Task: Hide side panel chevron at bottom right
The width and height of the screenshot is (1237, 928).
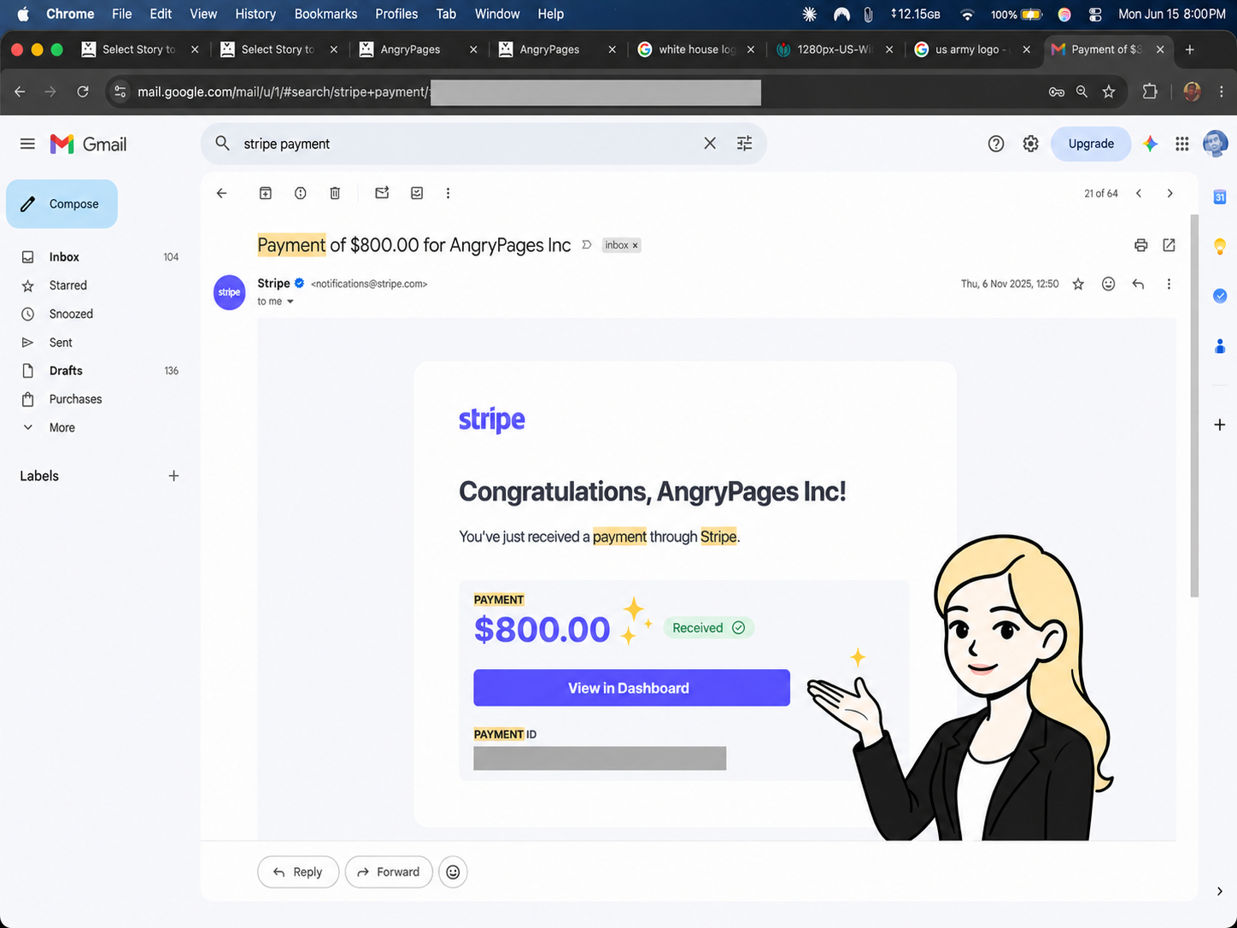Action: pos(1219,891)
